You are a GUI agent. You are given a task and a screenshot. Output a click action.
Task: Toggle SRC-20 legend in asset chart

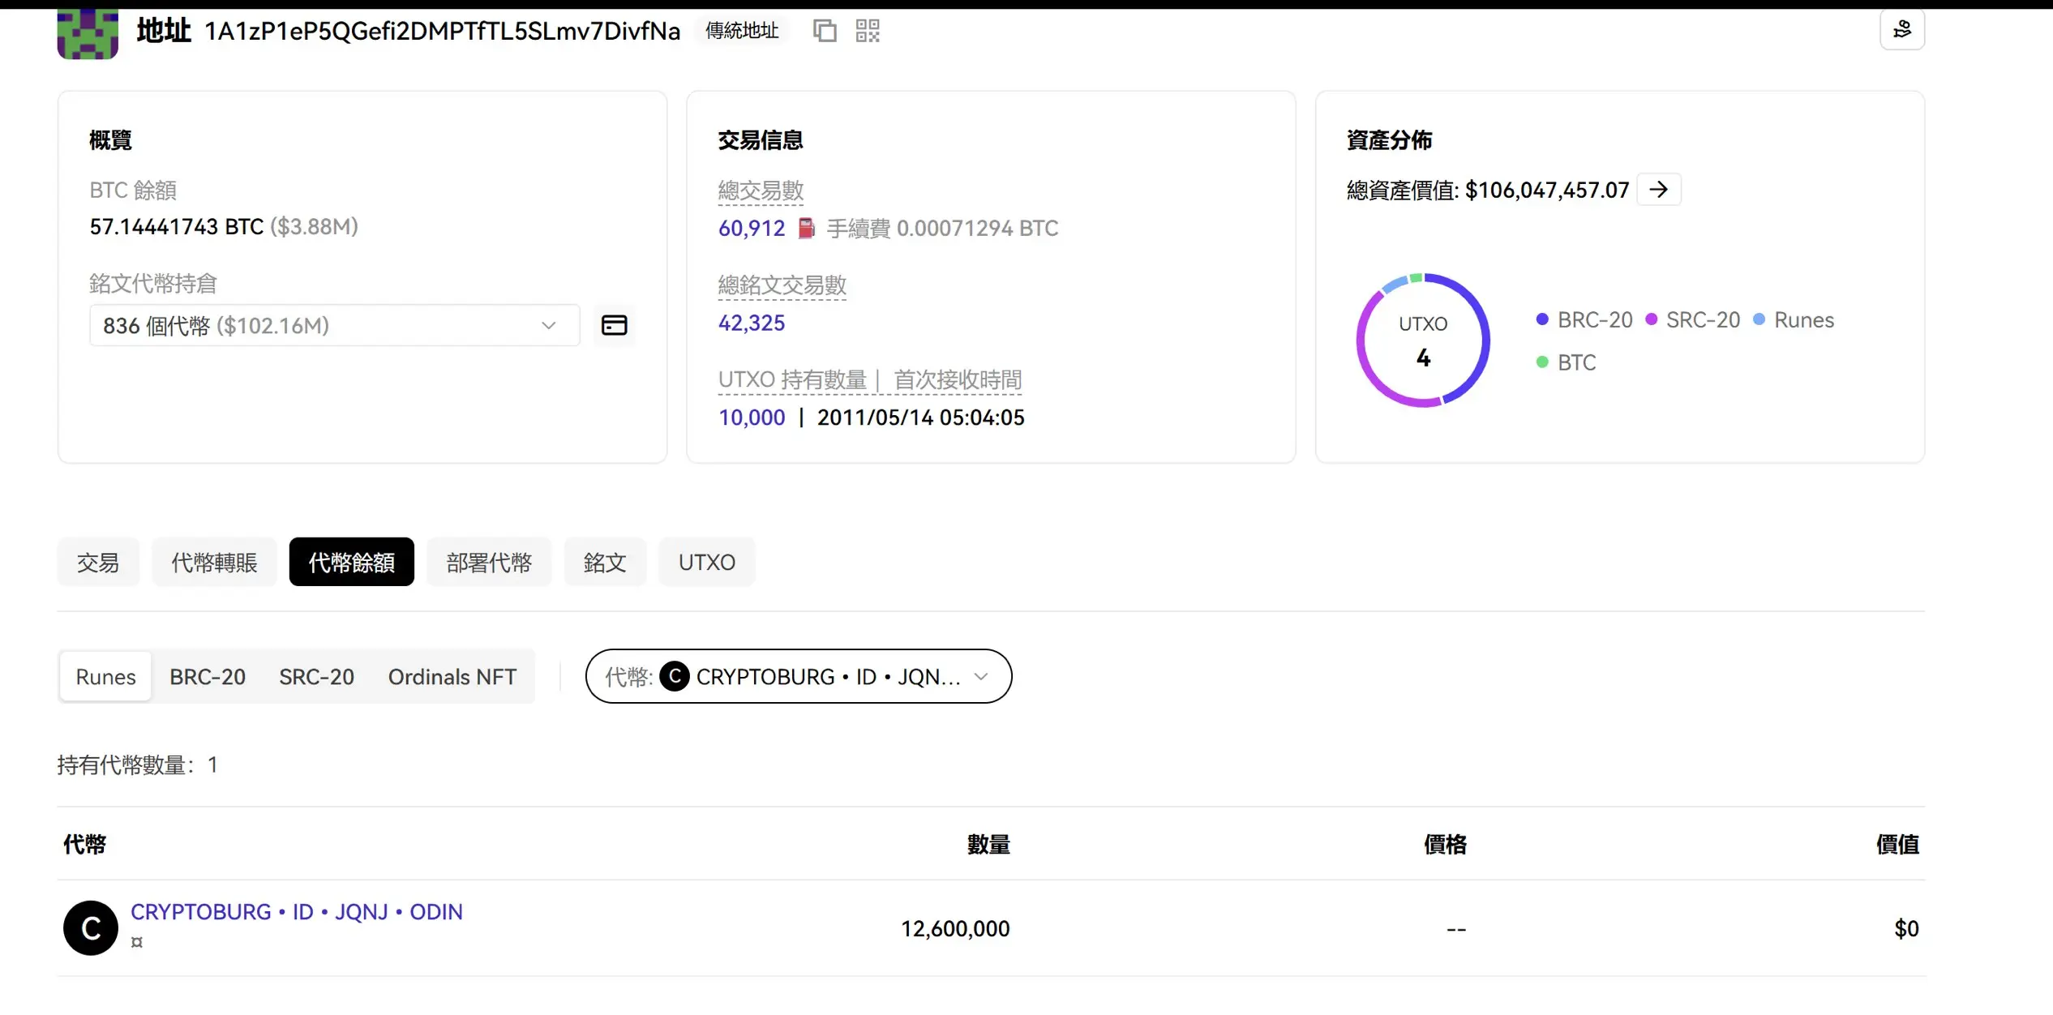coord(1693,319)
